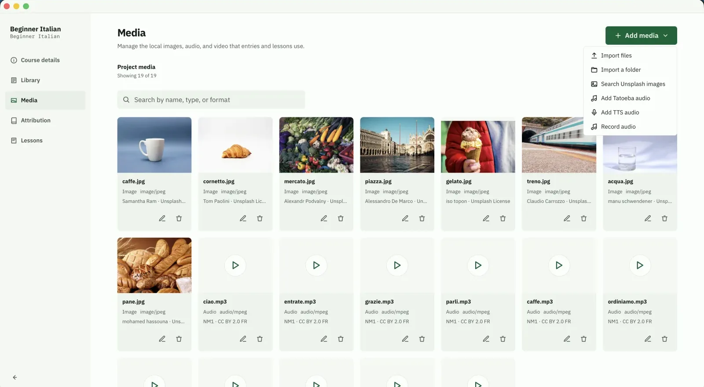
Task: Edit the caffe.mp3 audio entry
Action: tap(567, 339)
